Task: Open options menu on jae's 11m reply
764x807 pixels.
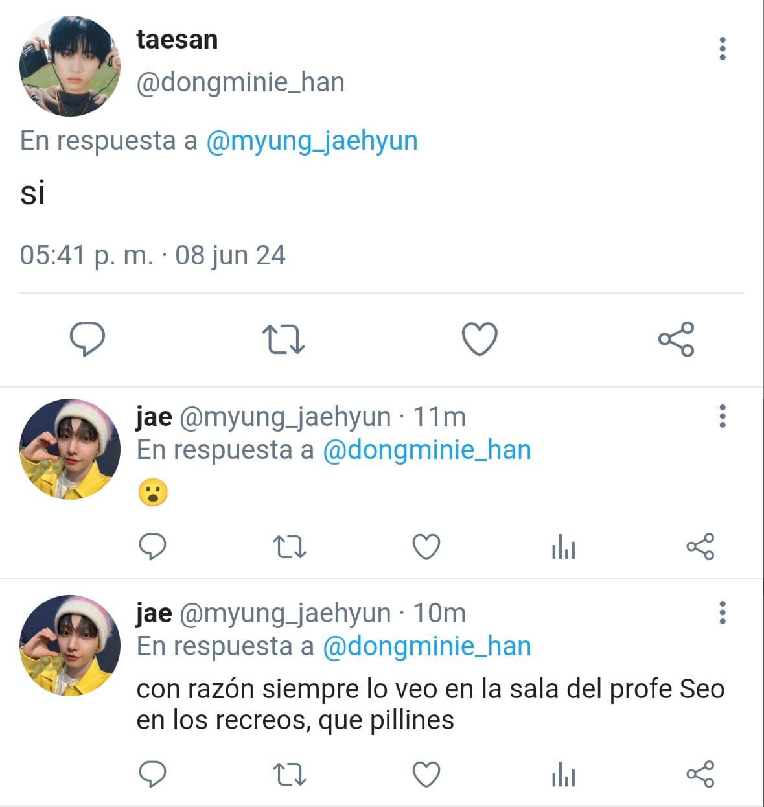Action: click(x=723, y=416)
